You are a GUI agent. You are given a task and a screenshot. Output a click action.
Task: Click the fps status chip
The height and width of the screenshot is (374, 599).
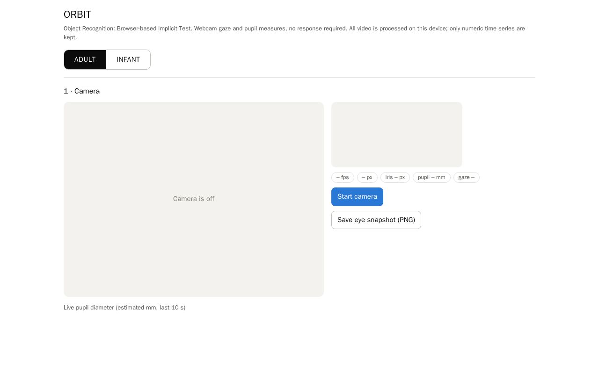point(343,177)
